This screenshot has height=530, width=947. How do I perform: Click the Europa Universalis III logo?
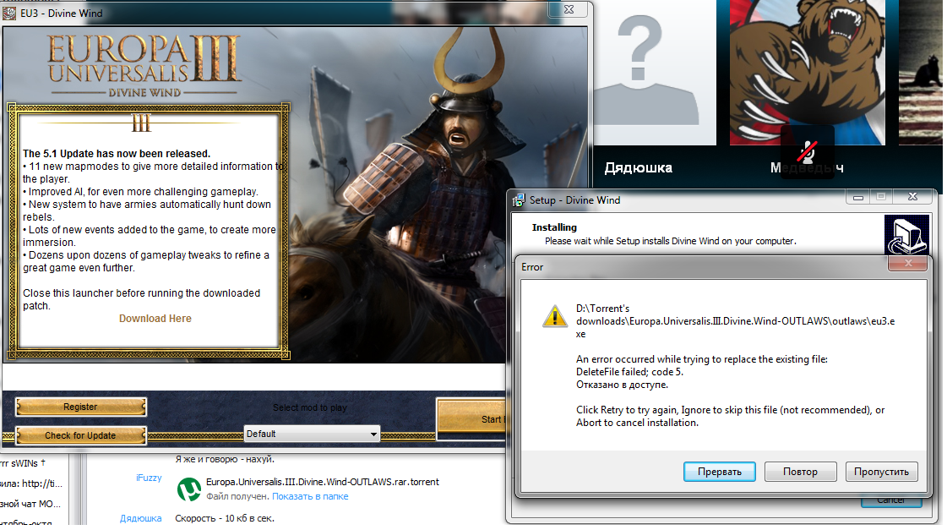144,65
